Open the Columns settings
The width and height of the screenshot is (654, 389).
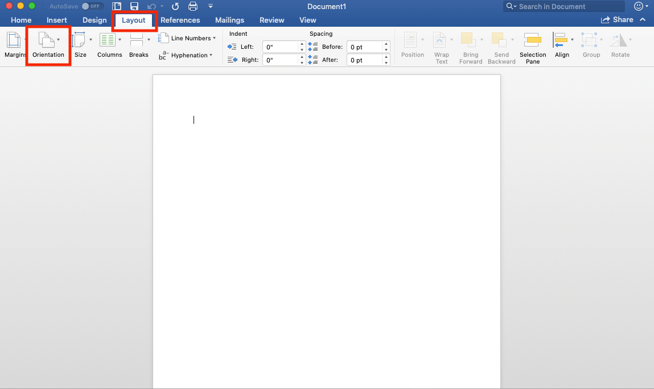[109, 45]
